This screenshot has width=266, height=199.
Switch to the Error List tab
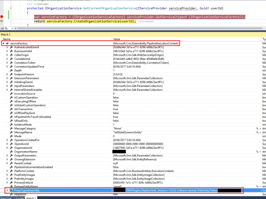tap(6, 197)
